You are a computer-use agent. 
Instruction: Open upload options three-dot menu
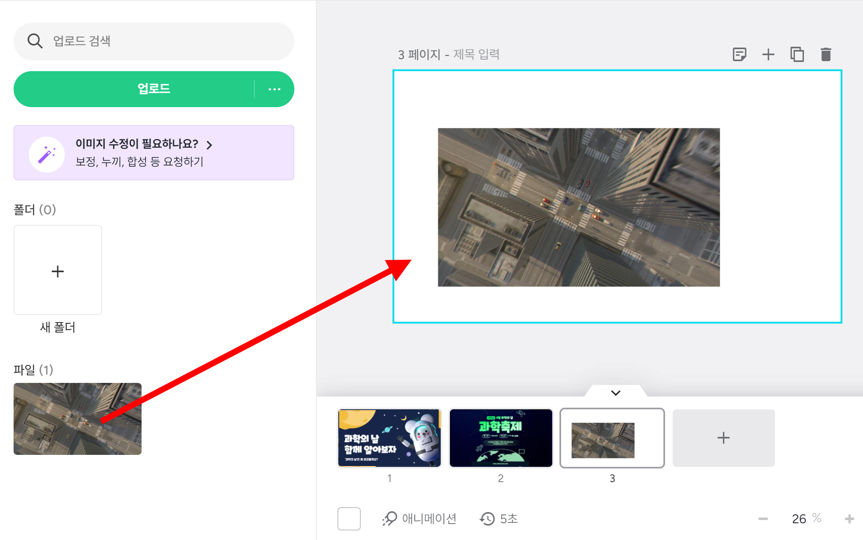coord(274,89)
